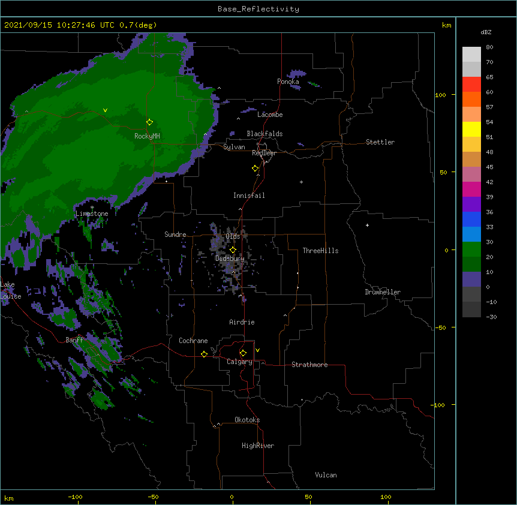Click the Cochrane label
Viewport: 517px width, 505px height.
[x=193, y=341]
